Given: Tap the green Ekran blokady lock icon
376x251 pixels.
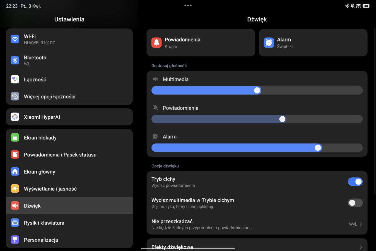Looking at the screenshot, I should [x=15, y=137].
